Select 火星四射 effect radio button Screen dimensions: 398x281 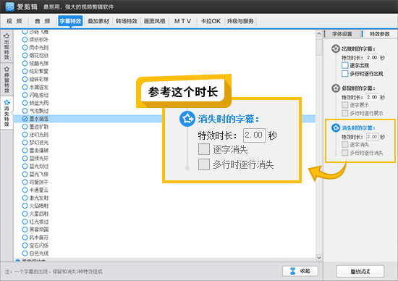click(x=25, y=214)
